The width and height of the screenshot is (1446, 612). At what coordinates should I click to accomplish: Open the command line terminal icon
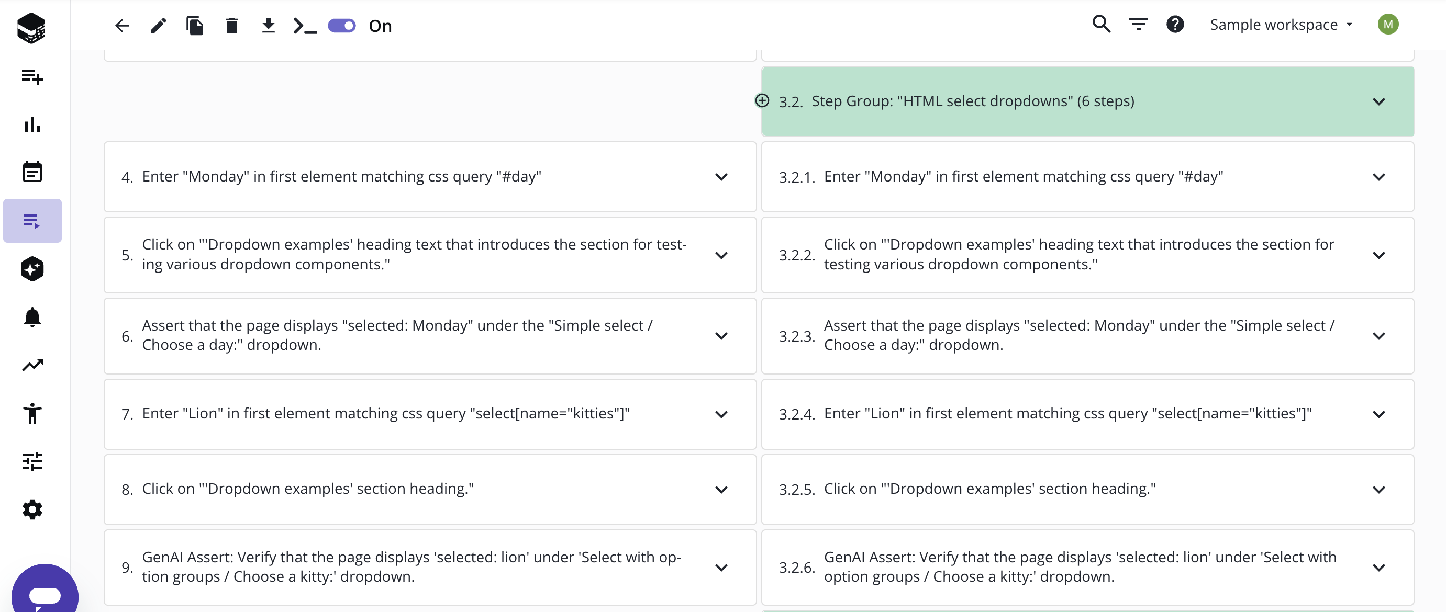[305, 26]
